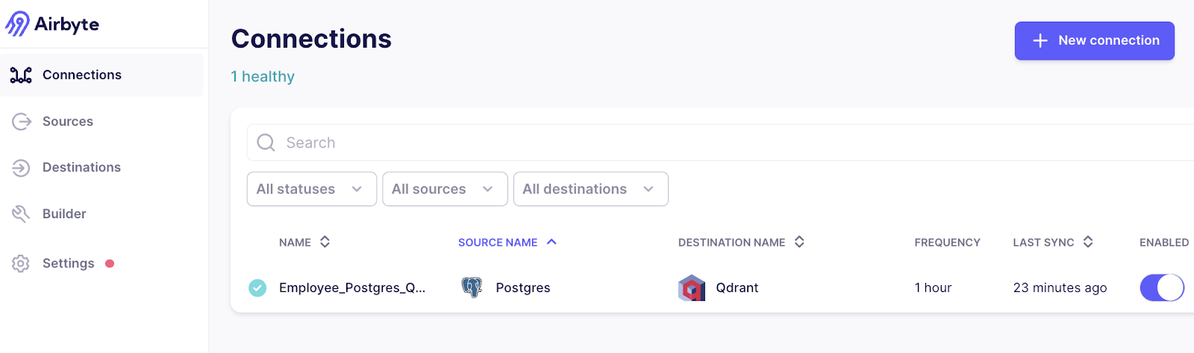1194x353 pixels.
Task: Click the Connections sidebar icon
Action: point(21,75)
